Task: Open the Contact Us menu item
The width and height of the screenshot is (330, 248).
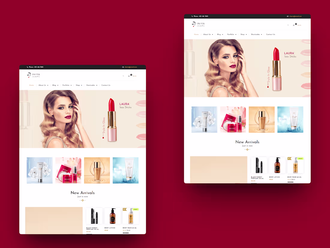Action: click(270, 34)
